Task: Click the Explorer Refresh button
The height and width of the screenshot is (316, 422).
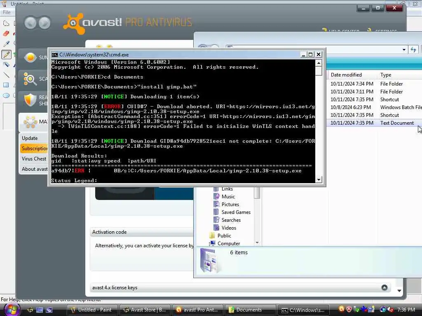Action: (x=413, y=50)
